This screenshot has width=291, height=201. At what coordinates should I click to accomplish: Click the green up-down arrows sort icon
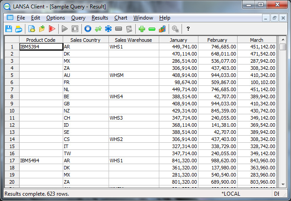[98, 29]
